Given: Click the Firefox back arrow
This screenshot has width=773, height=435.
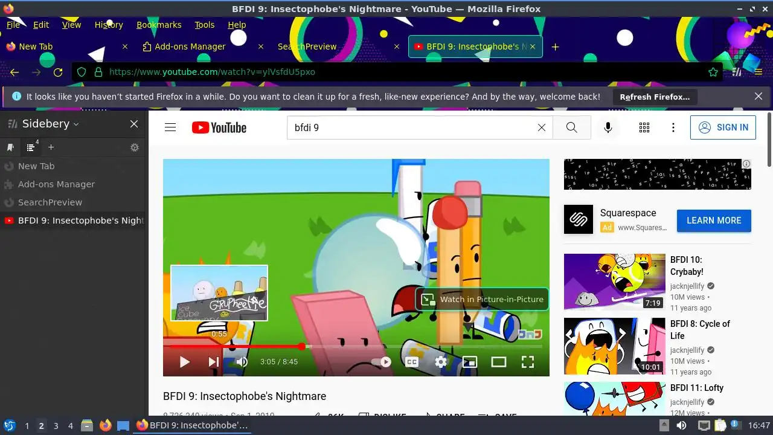Looking at the screenshot, I should [x=14, y=72].
